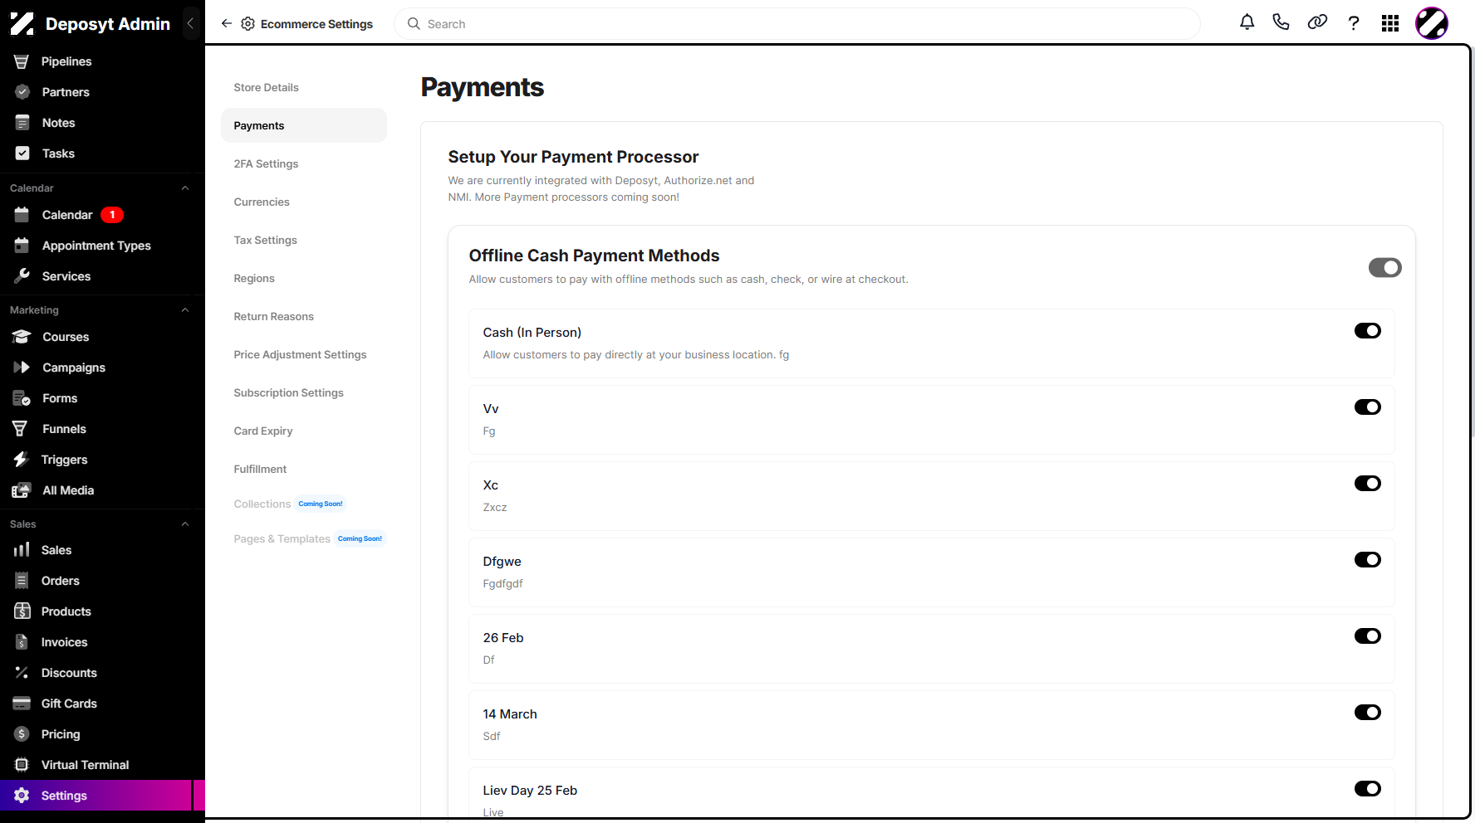Image resolution: width=1475 pixels, height=823 pixels.
Task: Toggle the 26 Feb payment method switch
Action: click(1367, 636)
